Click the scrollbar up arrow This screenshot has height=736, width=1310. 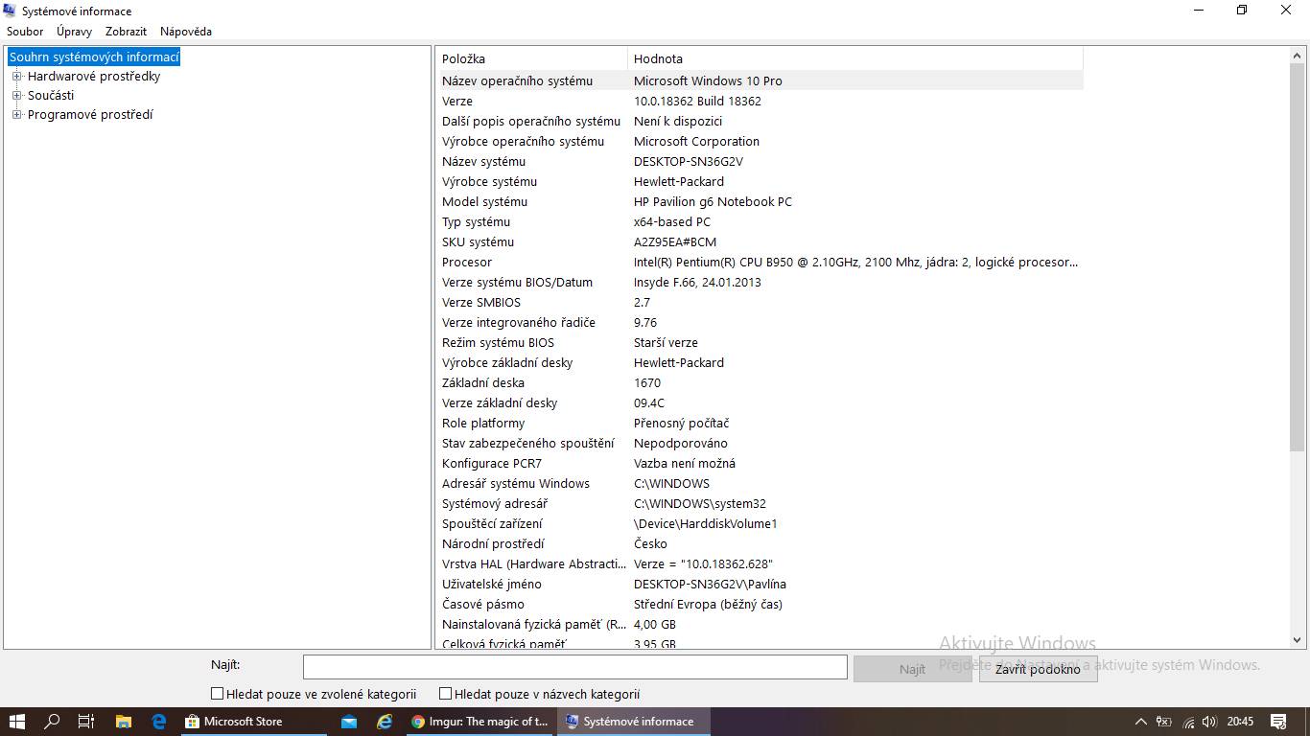pos(1298,56)
